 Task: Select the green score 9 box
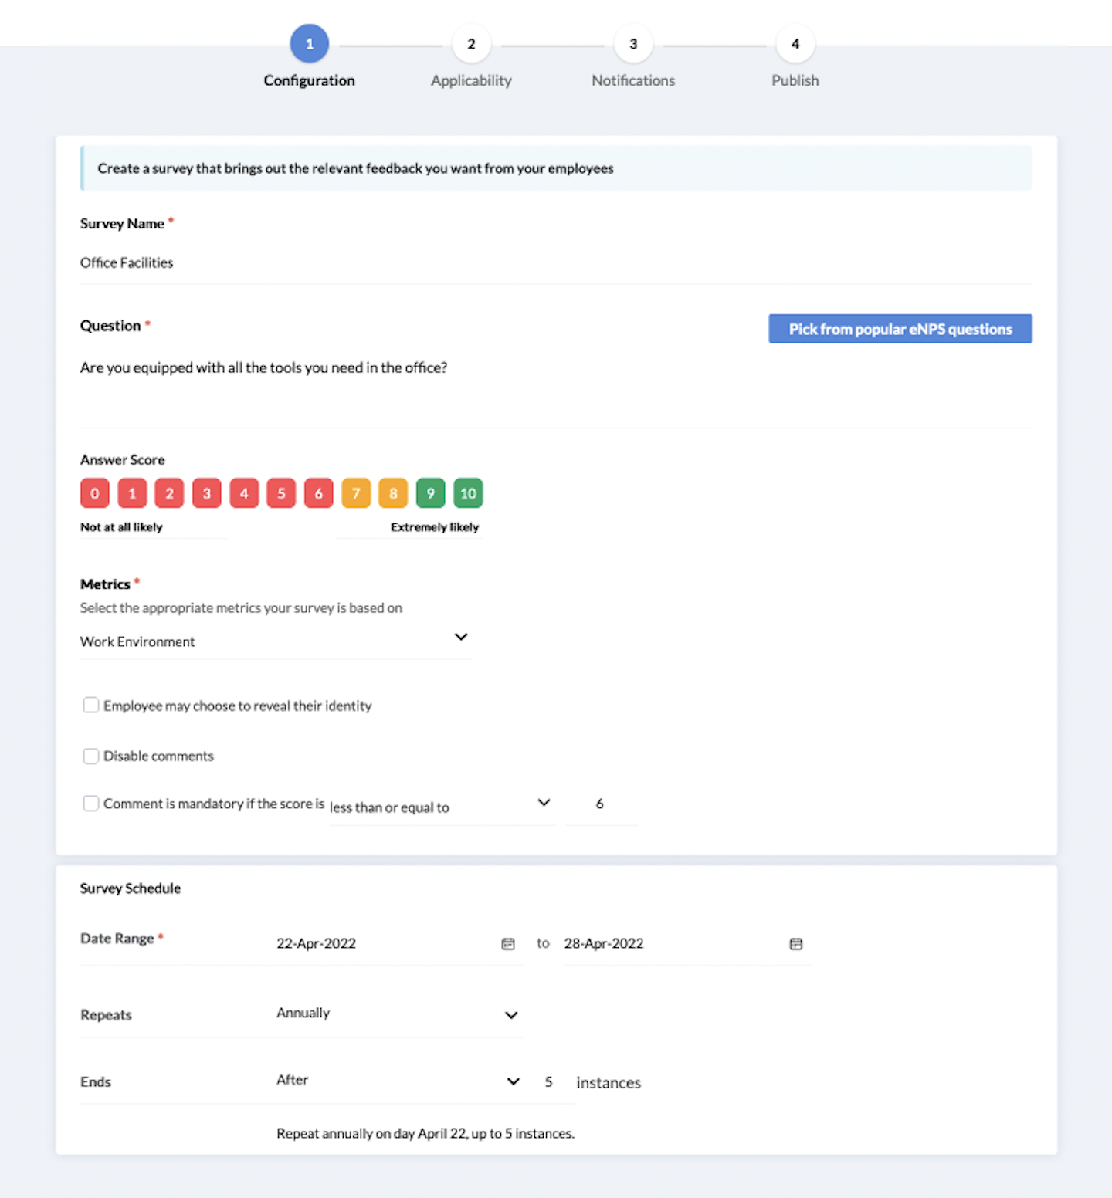(x=431, y=493)
